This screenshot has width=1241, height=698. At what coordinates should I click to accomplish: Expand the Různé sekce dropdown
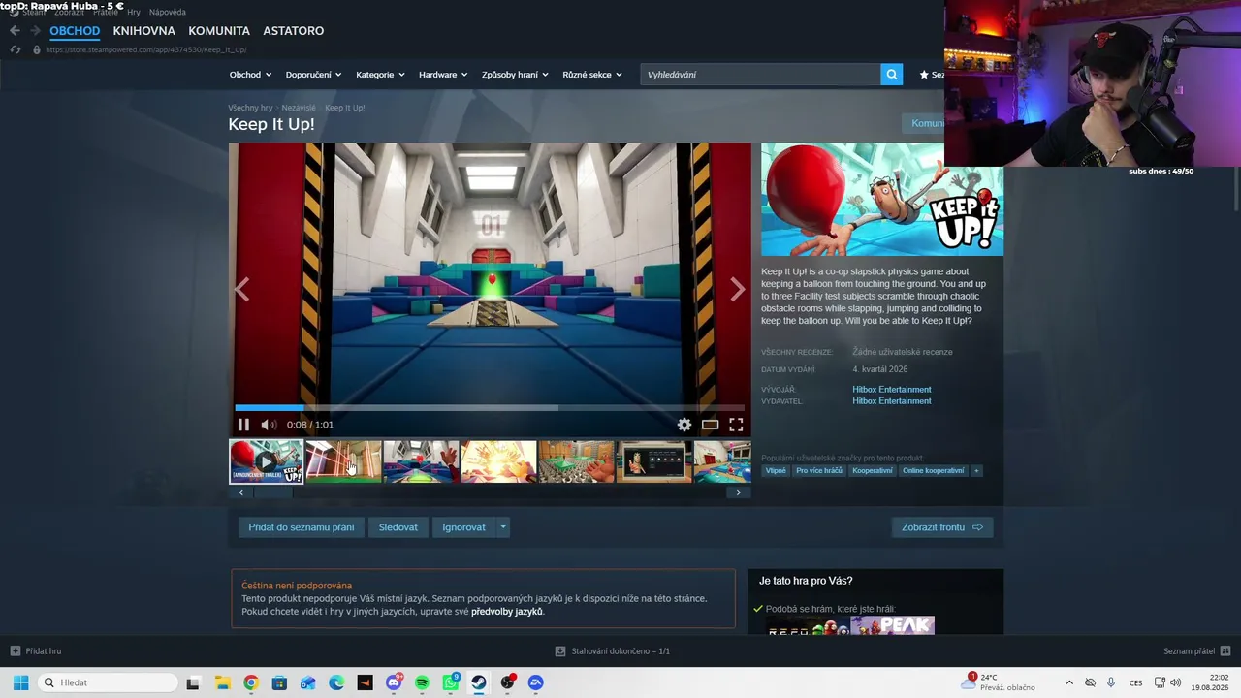[x=592, y=75]
